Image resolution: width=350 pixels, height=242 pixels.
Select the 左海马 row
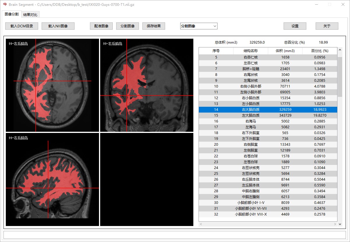pyautogui.click(x=268, y=127)
